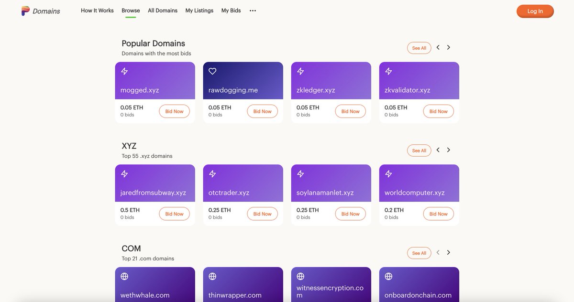Open All Domains in navigation
Viewport: 574px width, 302px height.
coord(163,11)
